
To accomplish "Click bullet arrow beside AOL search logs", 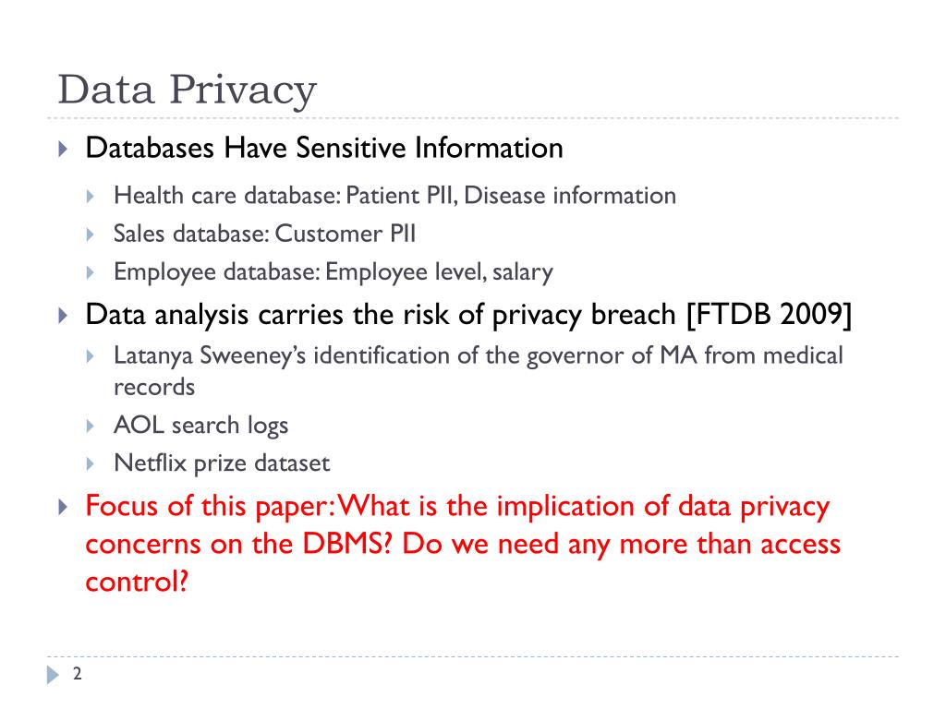I will click(x=91, y=427).
